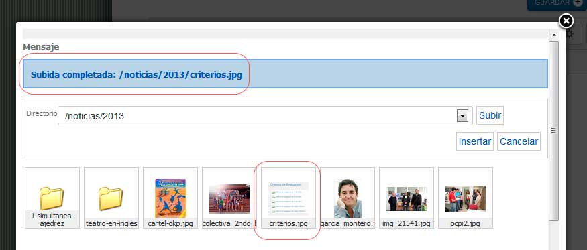This screenshot has width=587, height=250.
Task: Click the teatro-en-ingles folder name label
Action: point(111,224)
